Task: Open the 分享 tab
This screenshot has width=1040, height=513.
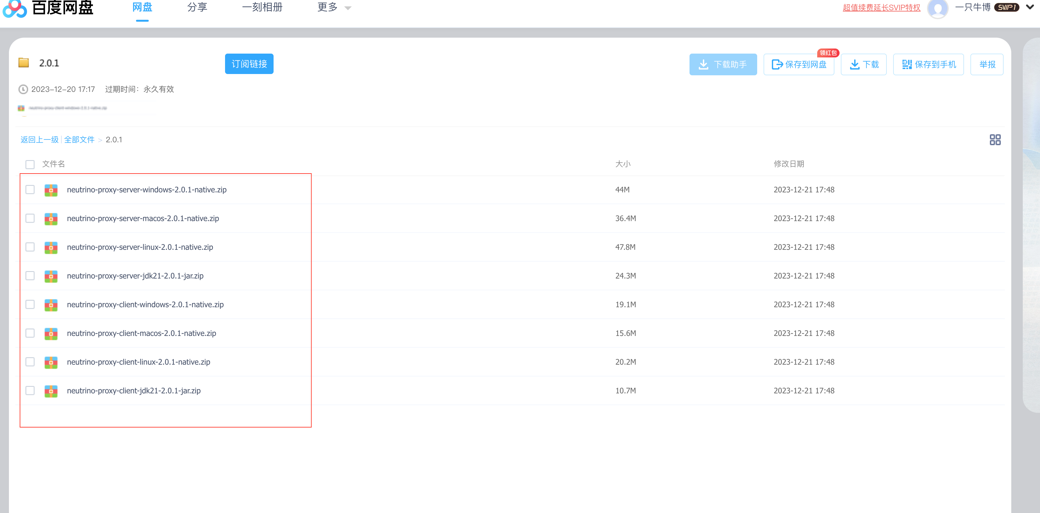Action: point(197,7)
